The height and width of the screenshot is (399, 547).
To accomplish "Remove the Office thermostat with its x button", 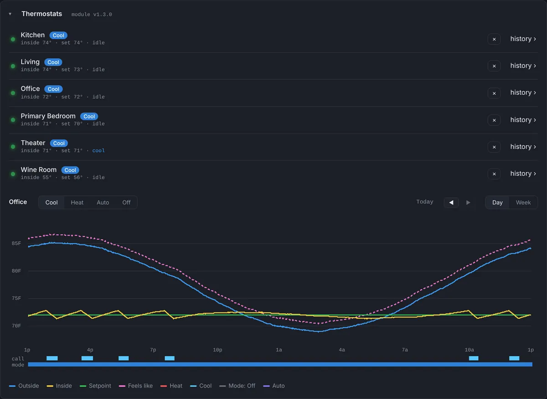I will click(x=494, y=93).
